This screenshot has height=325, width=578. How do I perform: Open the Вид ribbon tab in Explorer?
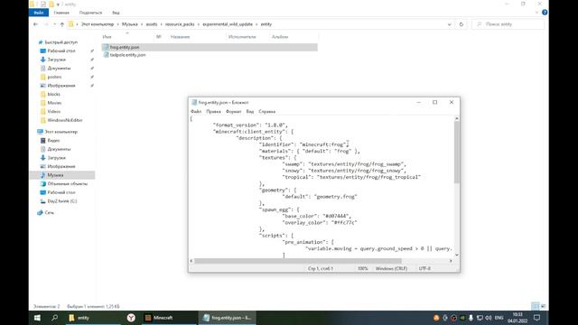(116, 13)
